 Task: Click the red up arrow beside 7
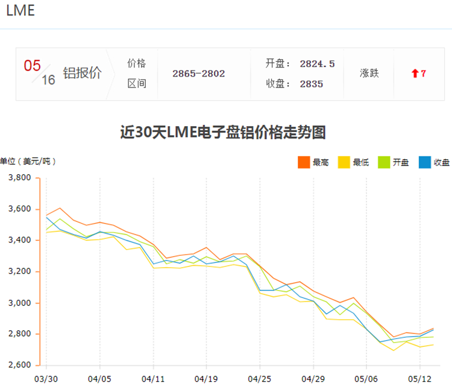pyautogui.click(x=415, y=74)
